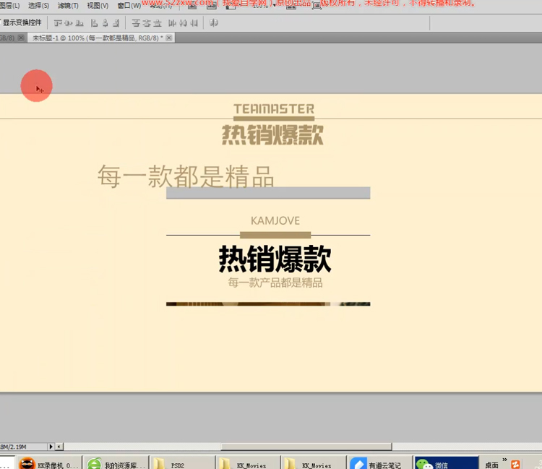
Task: Select the large 每一款都是精品 text layer
Action: tap(186, 176)
